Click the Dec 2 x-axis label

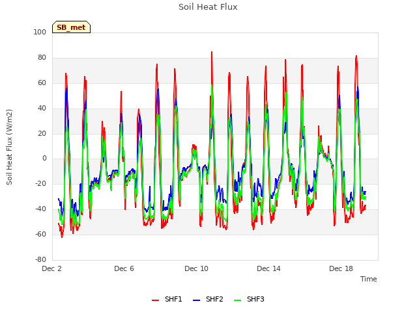point(51,268)
